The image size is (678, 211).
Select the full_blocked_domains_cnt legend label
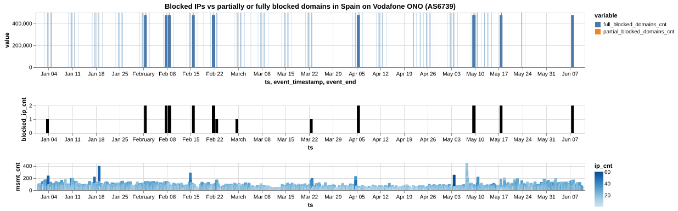point(635,25)
